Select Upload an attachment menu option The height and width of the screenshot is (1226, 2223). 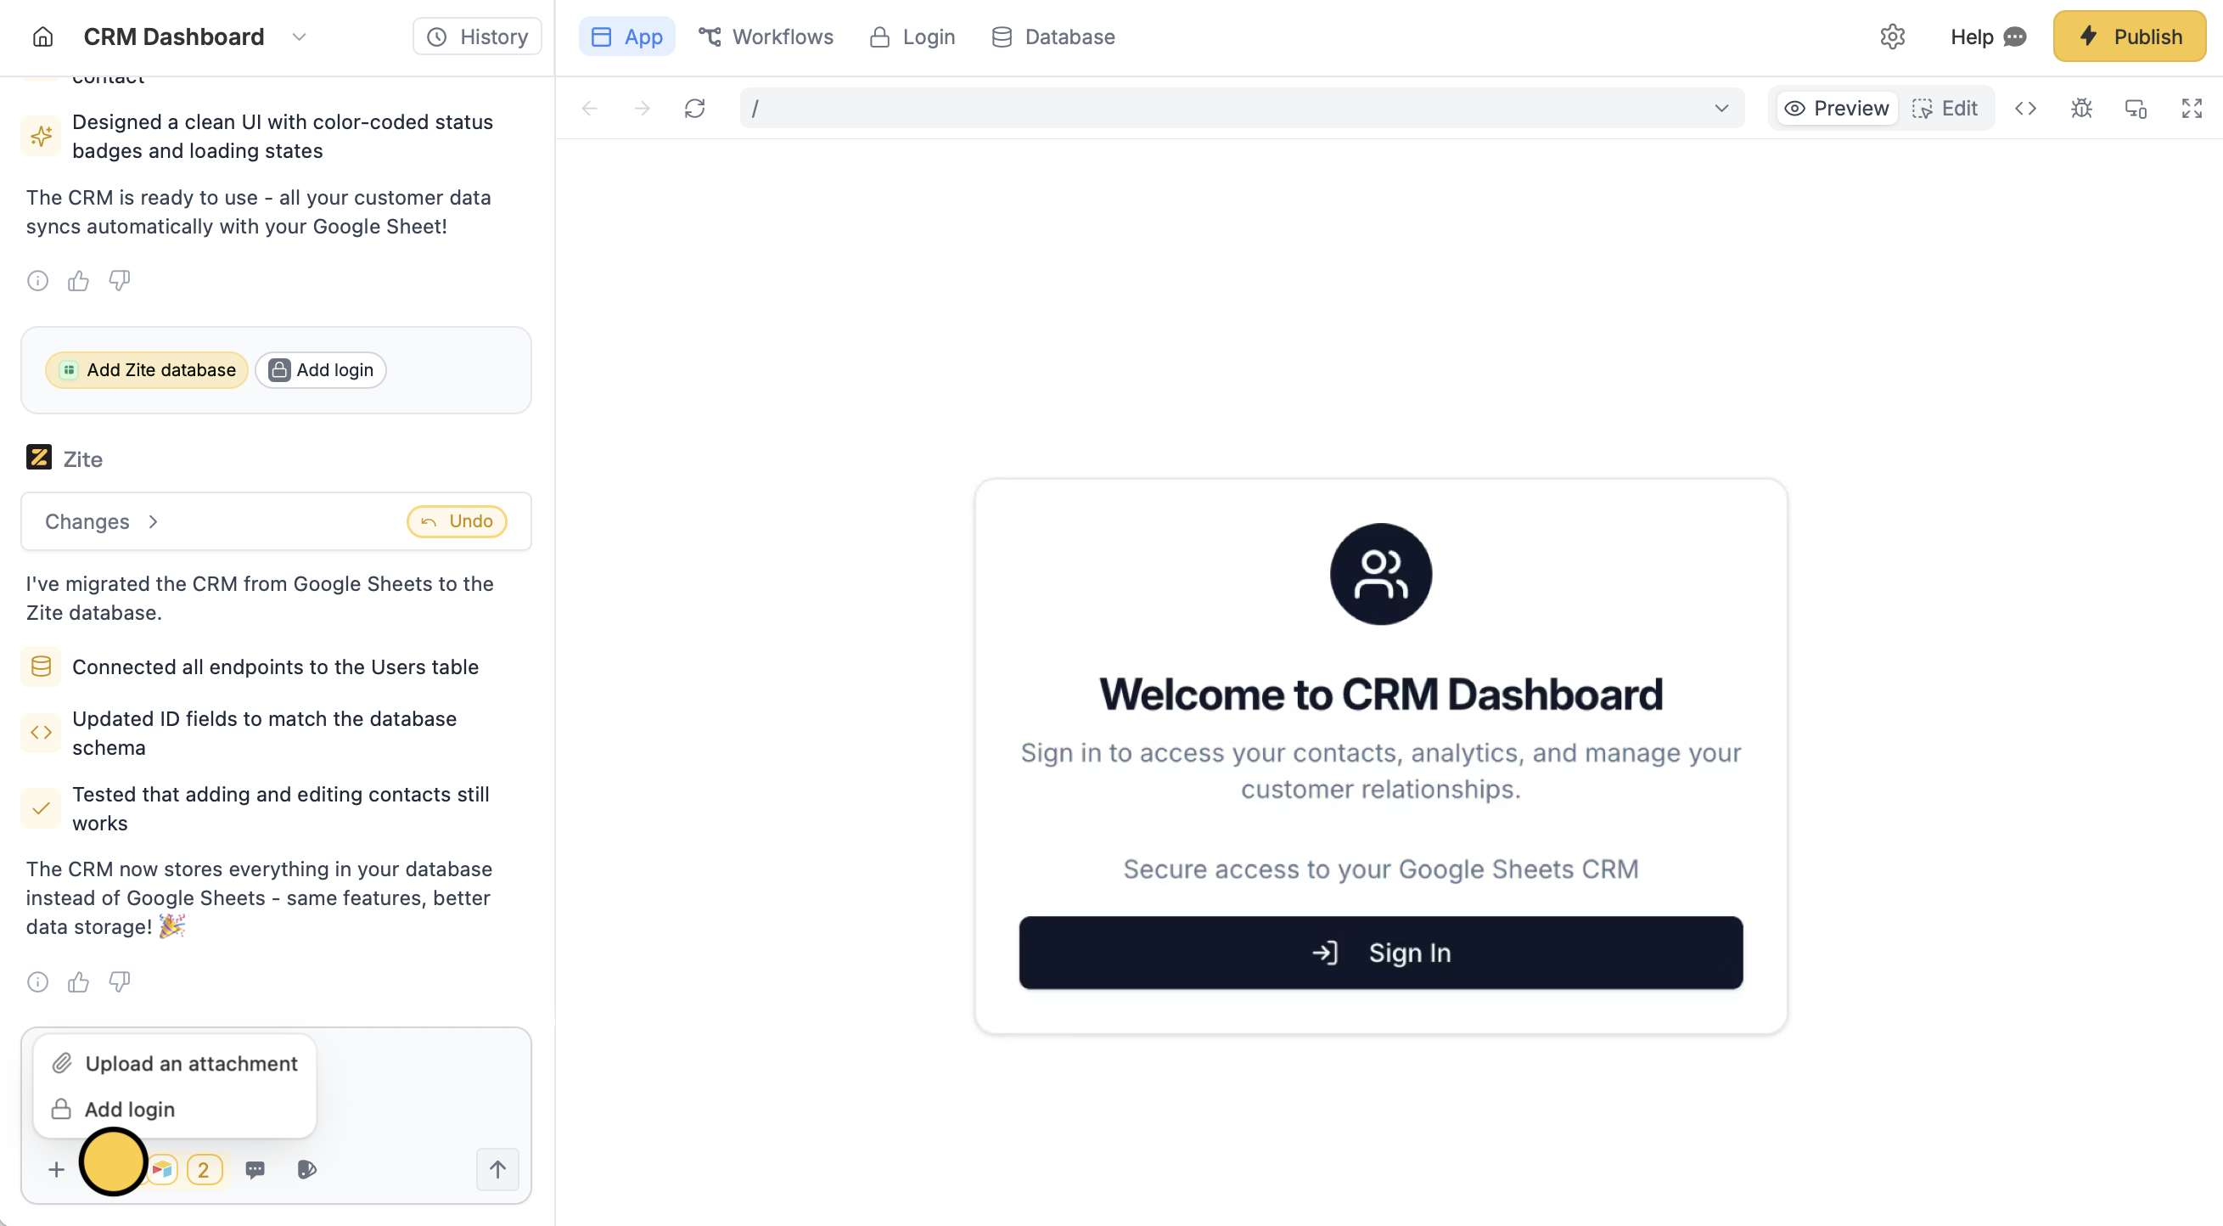(x=175, y=1064)
